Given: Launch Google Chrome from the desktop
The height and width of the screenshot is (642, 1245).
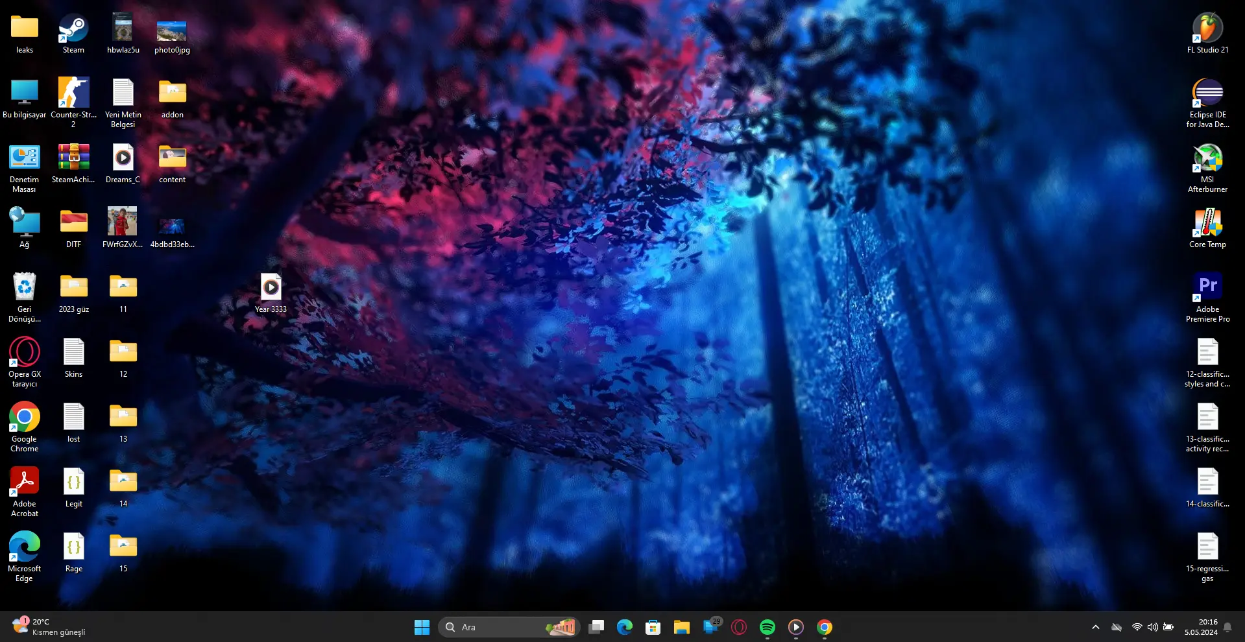Looking at the screenshot, I should tap(25, 427).
